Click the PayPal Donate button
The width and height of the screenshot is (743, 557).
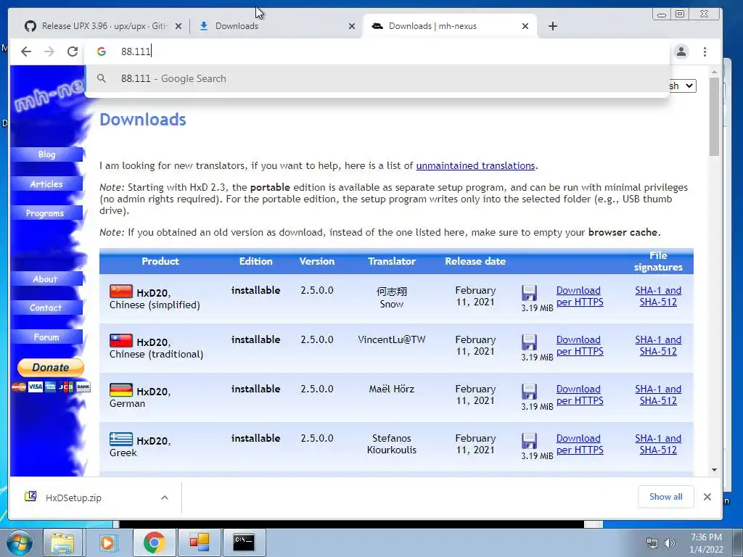[51, 368]
